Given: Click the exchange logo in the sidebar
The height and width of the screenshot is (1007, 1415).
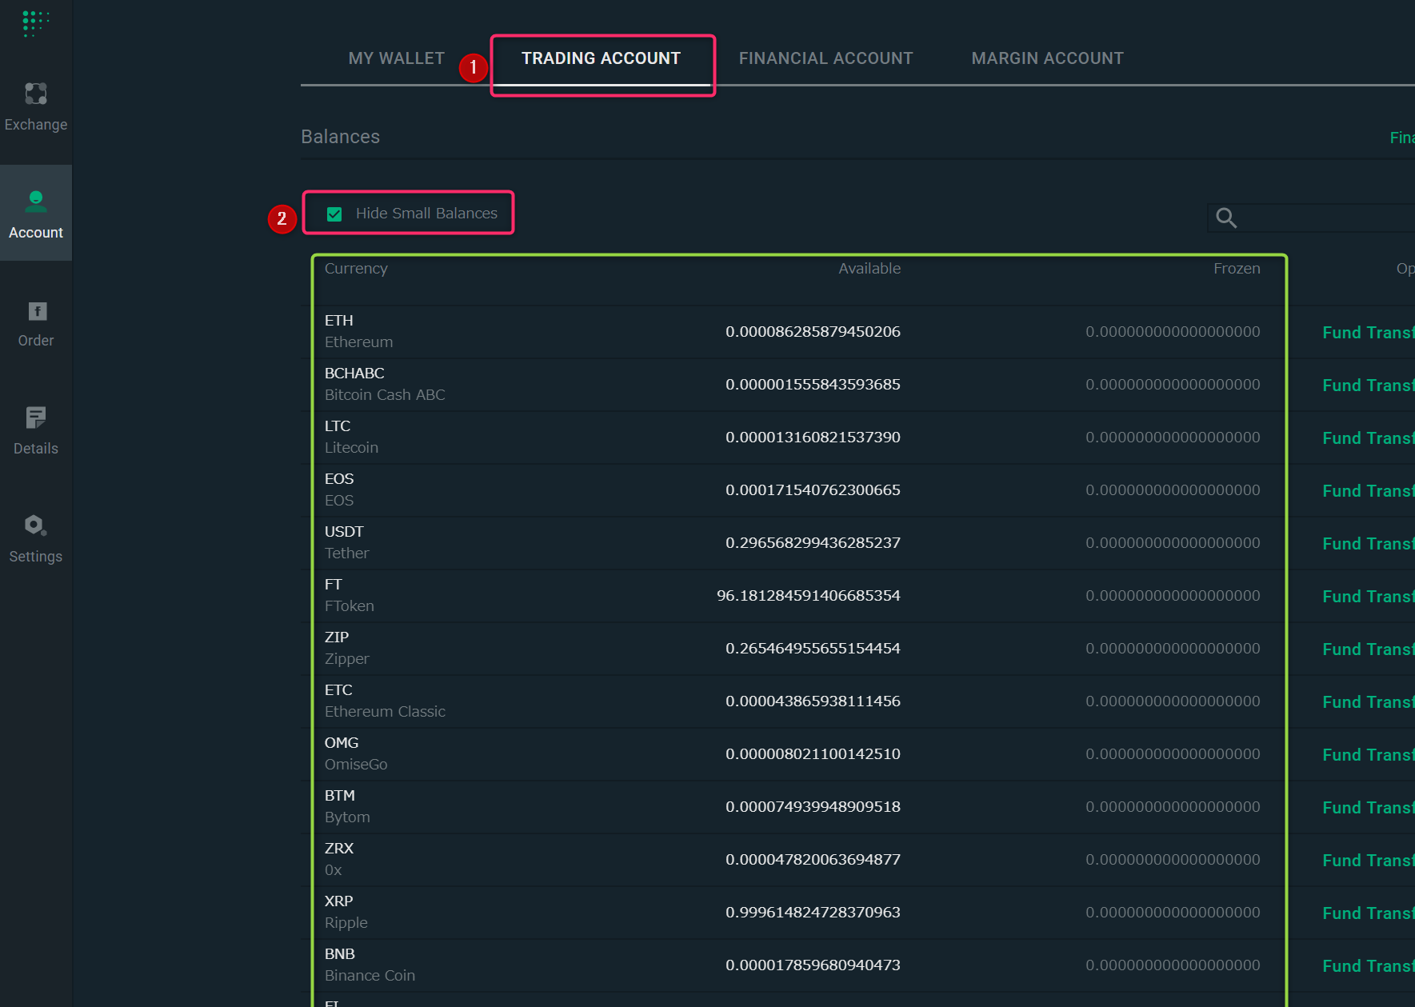Looking at the screenshot, I should (x=36, y=24).
